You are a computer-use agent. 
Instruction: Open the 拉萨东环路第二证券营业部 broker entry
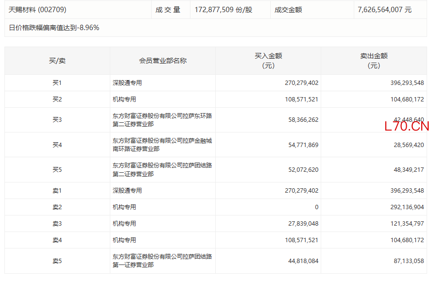[162, 120]
